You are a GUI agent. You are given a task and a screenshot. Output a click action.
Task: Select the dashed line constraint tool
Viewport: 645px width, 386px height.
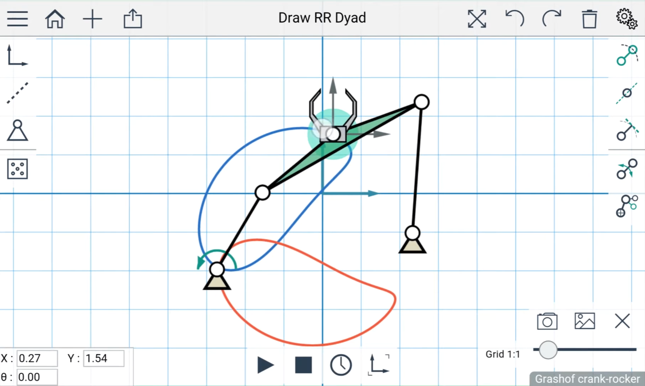coord(17,93)
